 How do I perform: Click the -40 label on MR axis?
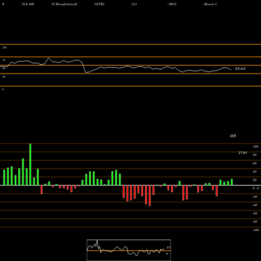(x=255, y=205)
